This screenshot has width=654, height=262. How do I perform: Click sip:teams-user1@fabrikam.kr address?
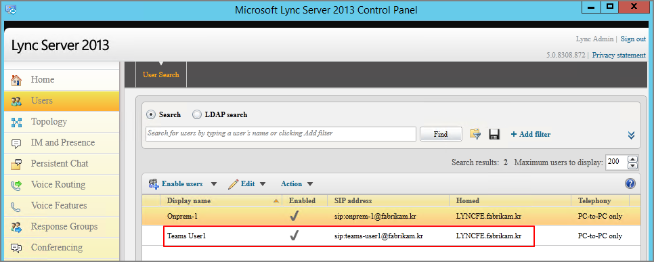coord(379,236)
